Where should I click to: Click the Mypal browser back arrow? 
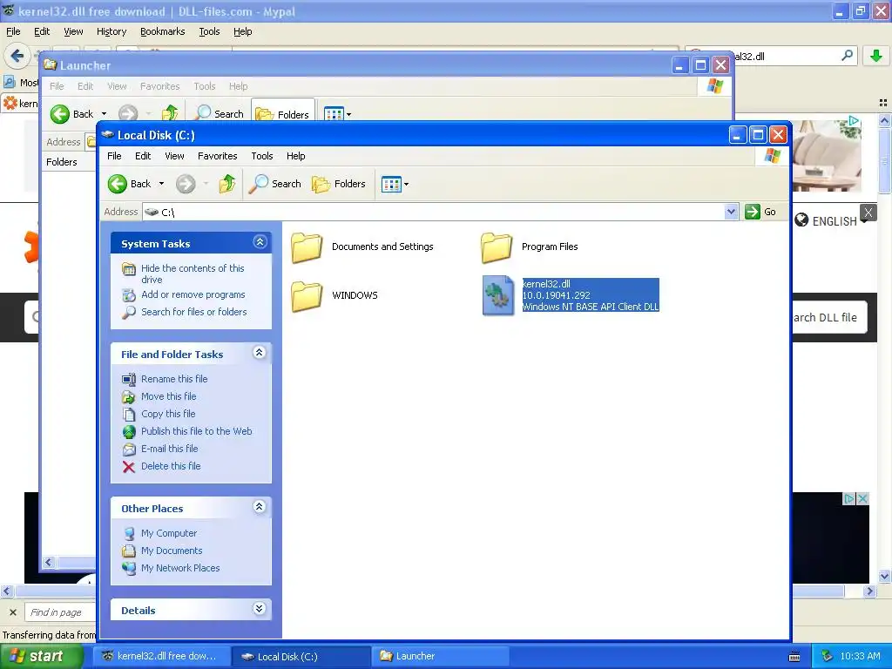pyautogui.click(x=17, y=56)
